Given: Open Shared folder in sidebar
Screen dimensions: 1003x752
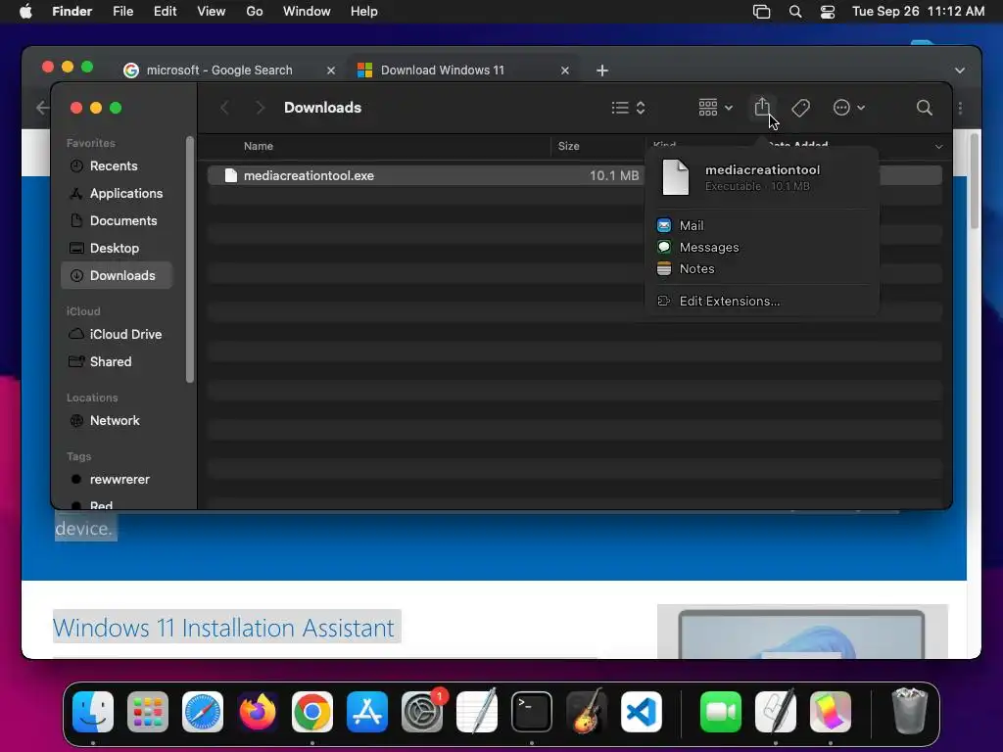Looking at the screenshot, I should coord(110,361).
